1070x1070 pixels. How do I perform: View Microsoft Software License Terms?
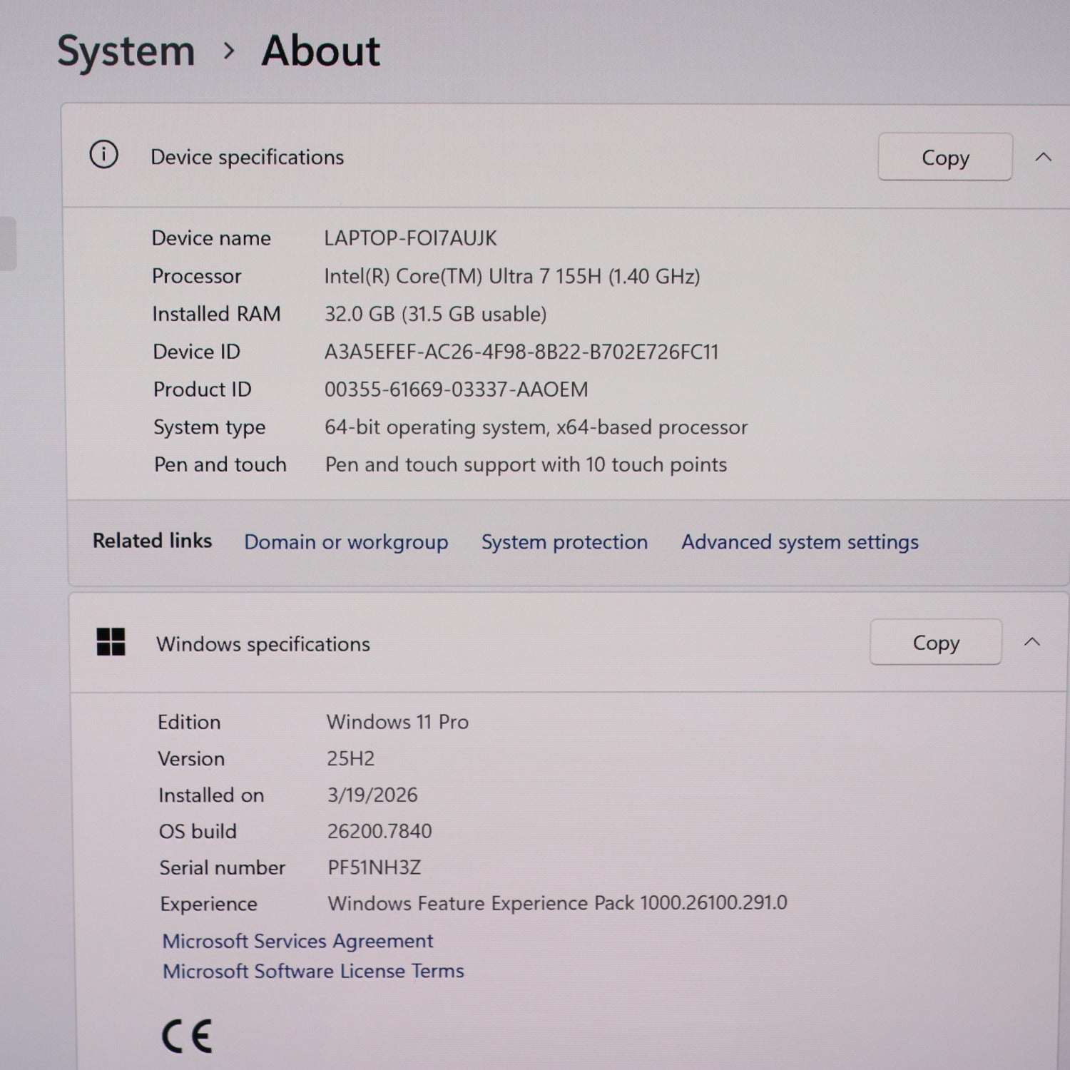point(313,971)
